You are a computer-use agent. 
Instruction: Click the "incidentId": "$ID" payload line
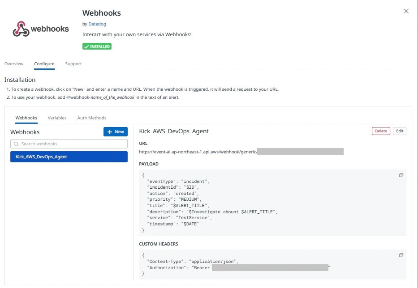pos(173,187)
